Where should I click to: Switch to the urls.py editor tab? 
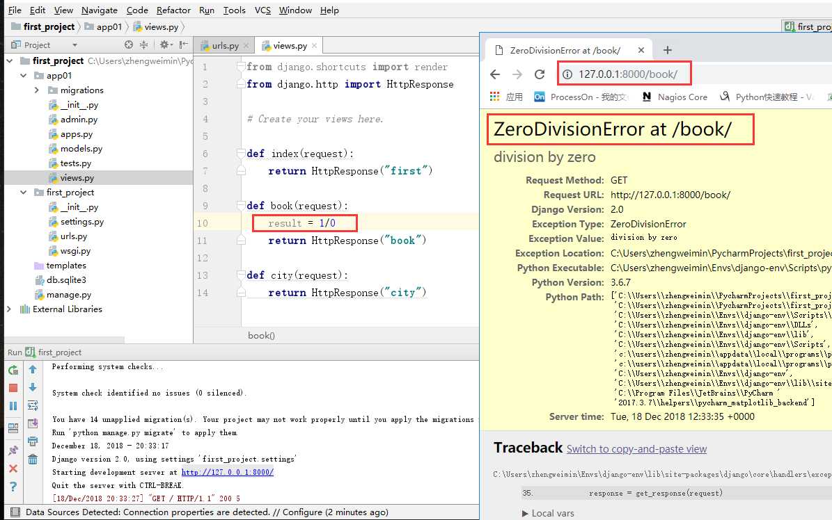coord(224,46)
